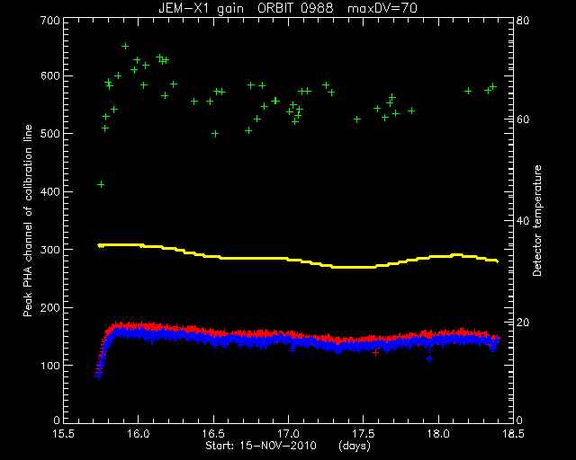Click the '700' label on left axis
The height and width of the screenshot is (460, 576).
coord(51,21)
